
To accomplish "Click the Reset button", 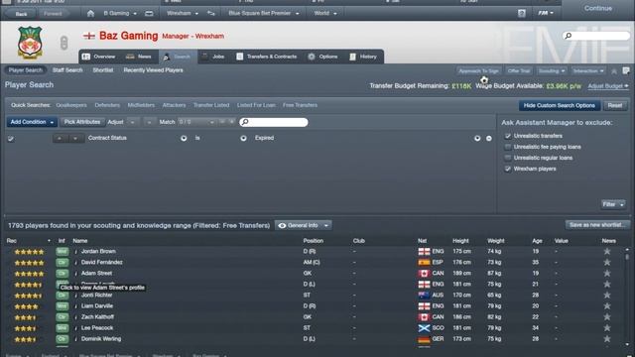I will [615, 106].
